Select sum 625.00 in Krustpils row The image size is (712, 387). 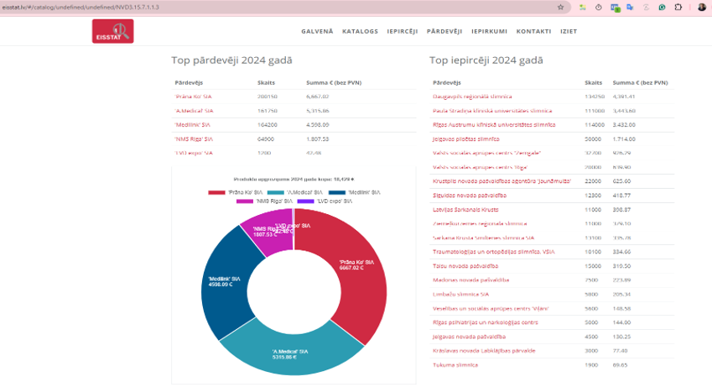pyautogui.click(x=621, y=181)
